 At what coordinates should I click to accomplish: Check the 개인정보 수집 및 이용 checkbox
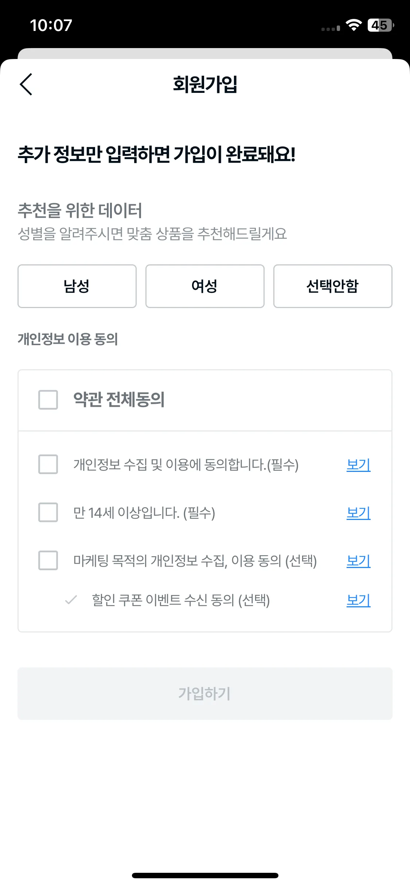coord(48,464)
